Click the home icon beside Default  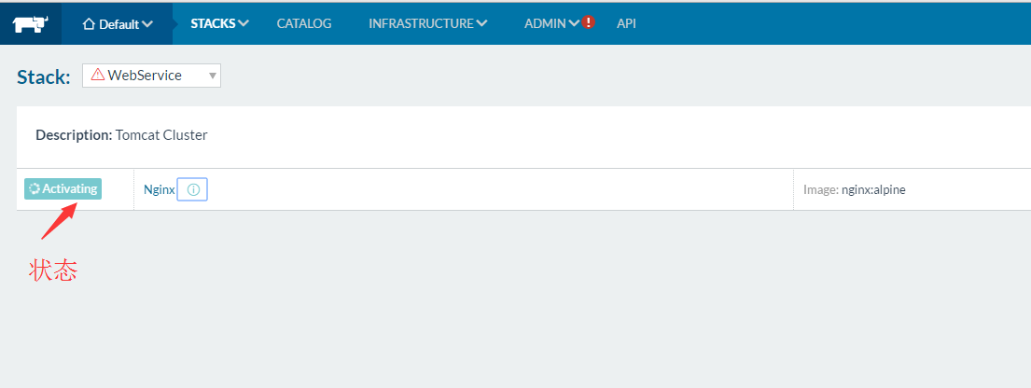pyautogui.click(x=90, y=24)
